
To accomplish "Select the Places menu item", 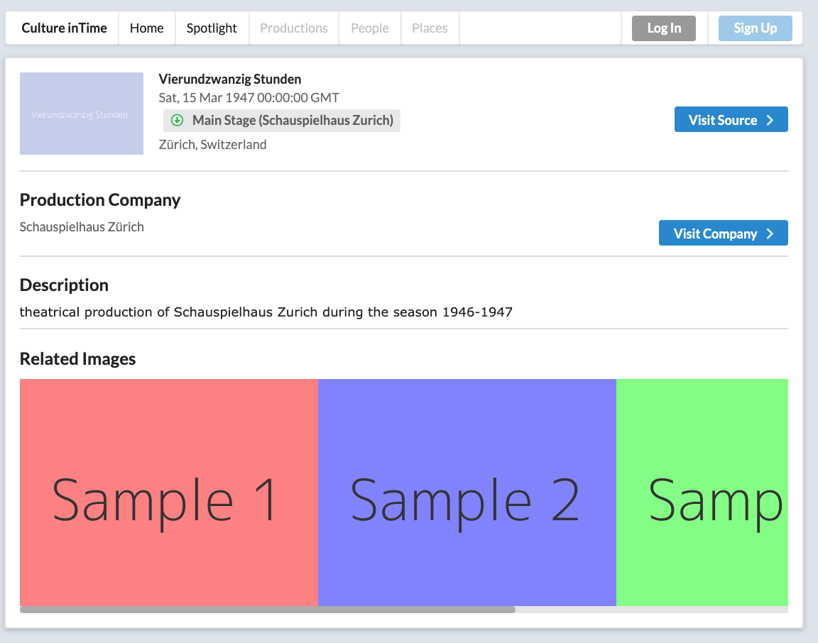I will (x=430, y=28).
